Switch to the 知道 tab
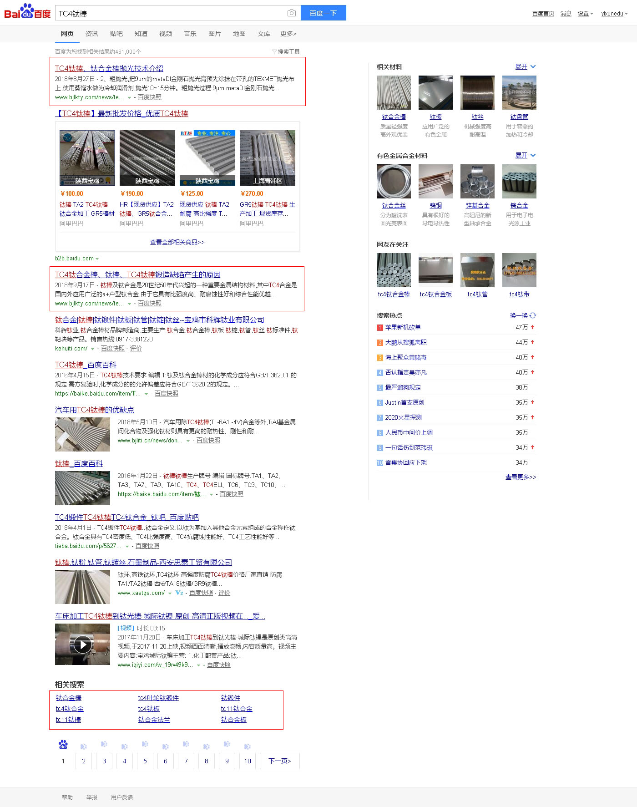Screen dimensions: 637x807 click(141, 34)
